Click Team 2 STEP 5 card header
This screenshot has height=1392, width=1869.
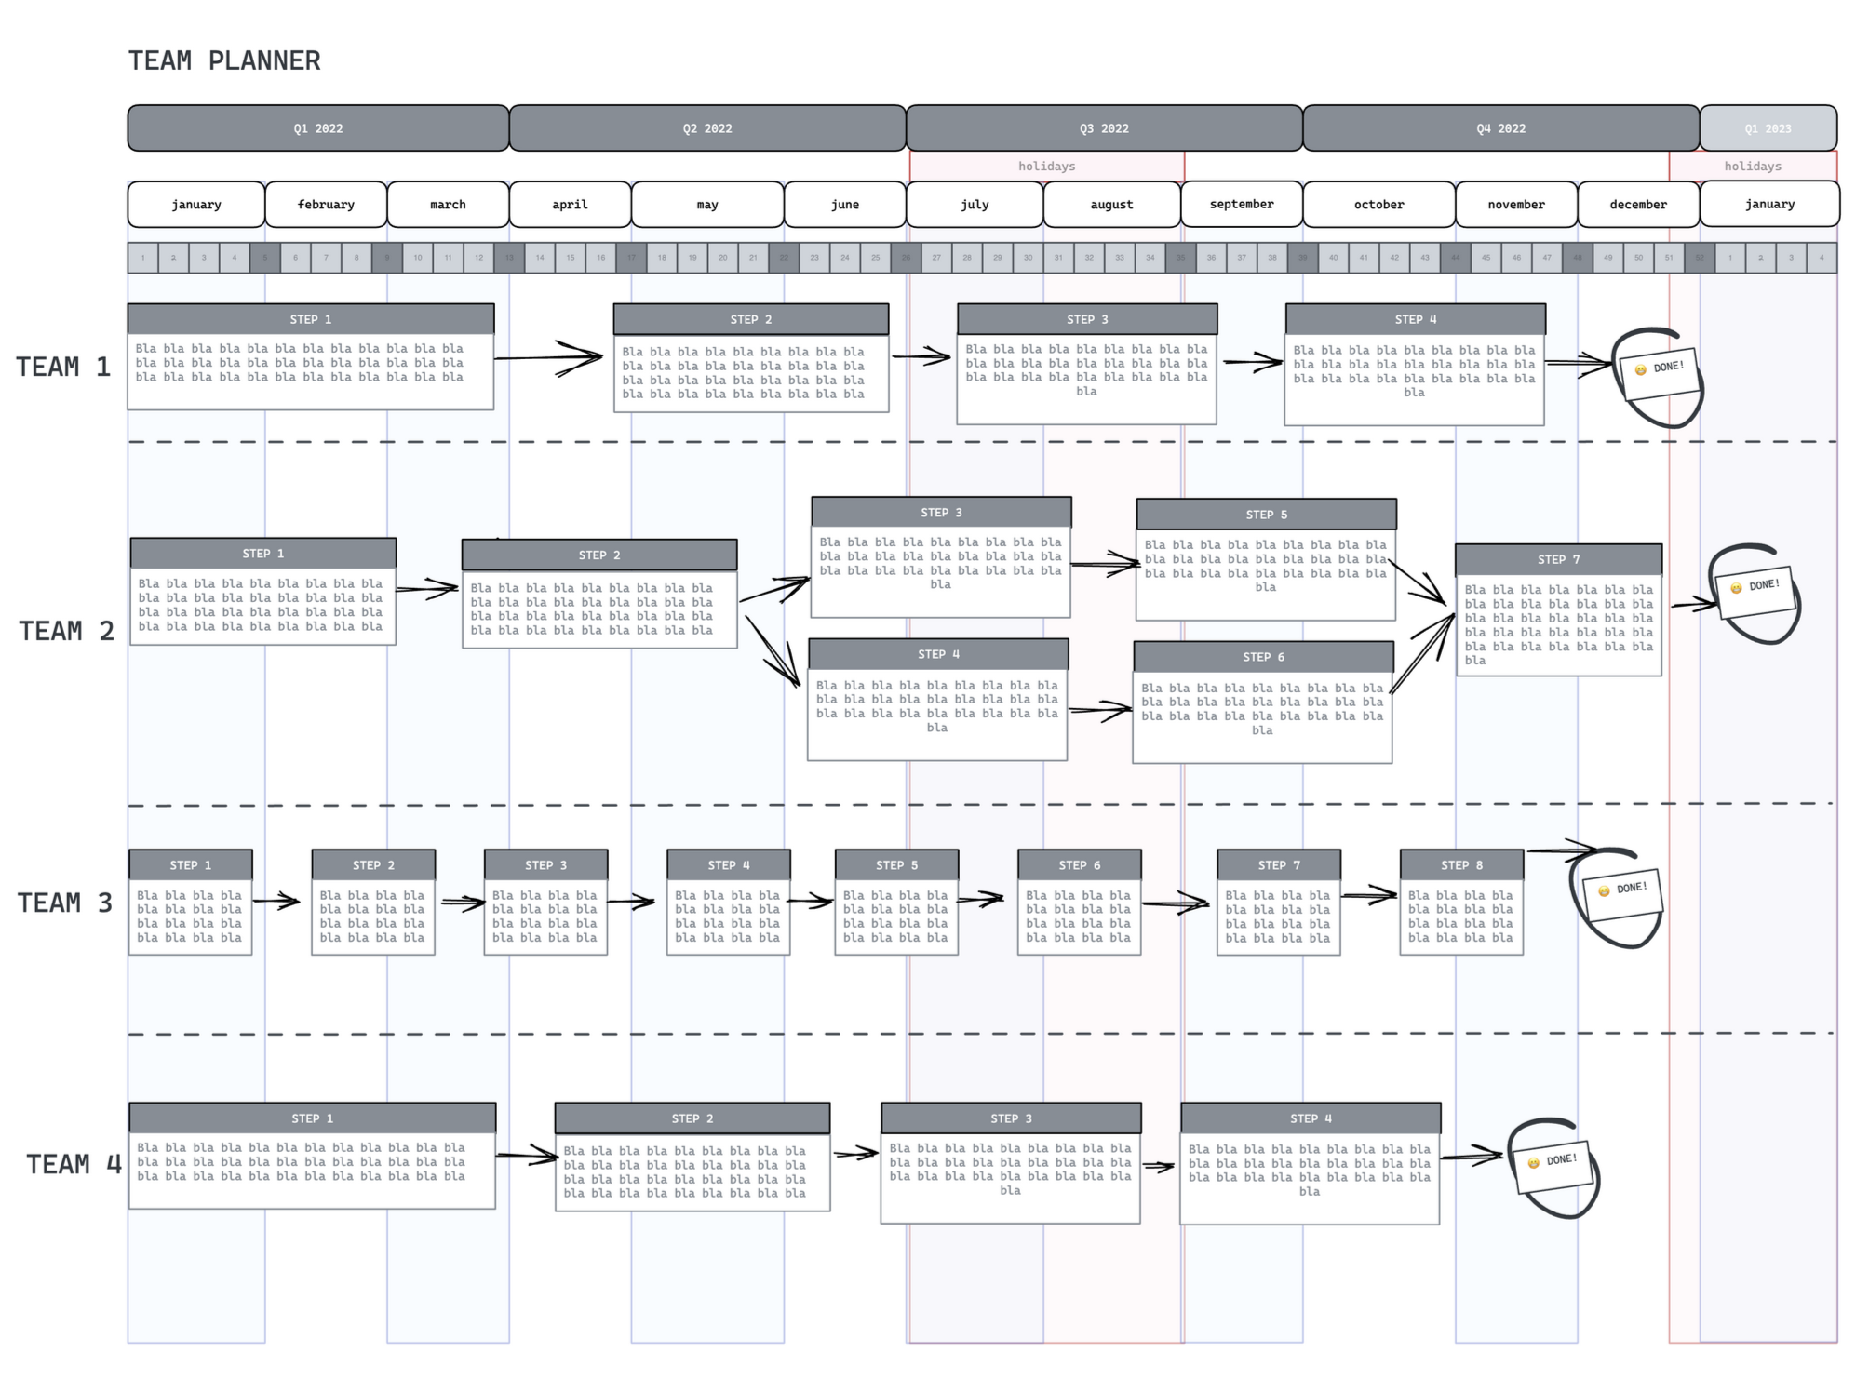pyautogui.click(x=1267, y=515)
